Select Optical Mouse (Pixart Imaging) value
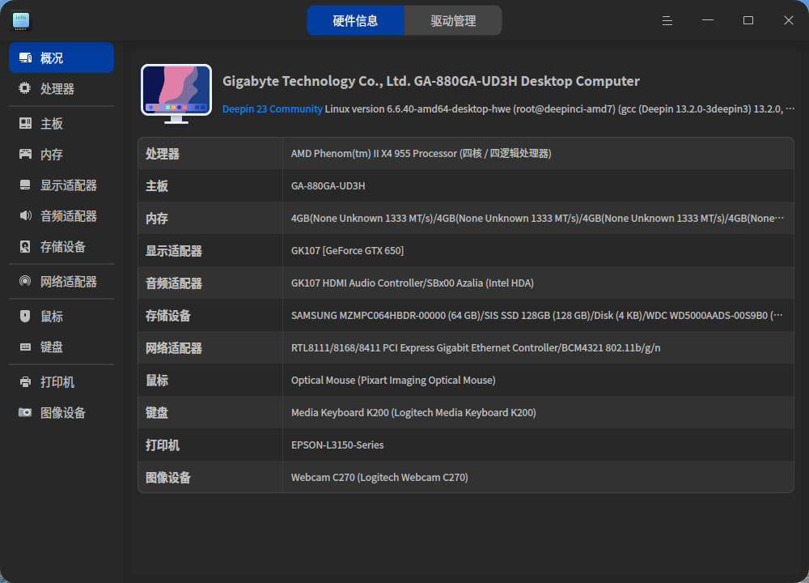Screen dimensions: 809x583 pyautogui.click(x=393, y=380)
